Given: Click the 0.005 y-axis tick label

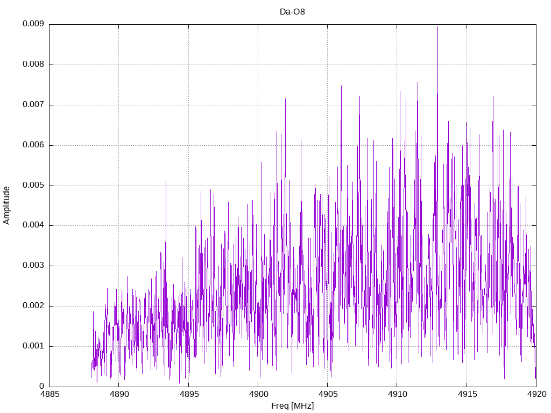Looking at the screenshot, I should (x=33, y=185).
